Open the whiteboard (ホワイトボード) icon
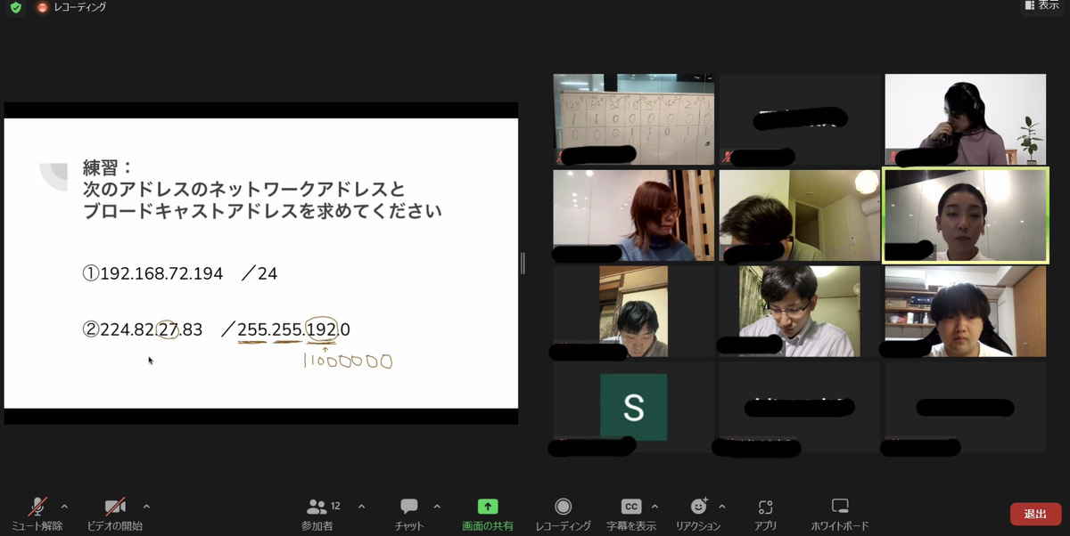 [x=840, y=507]
